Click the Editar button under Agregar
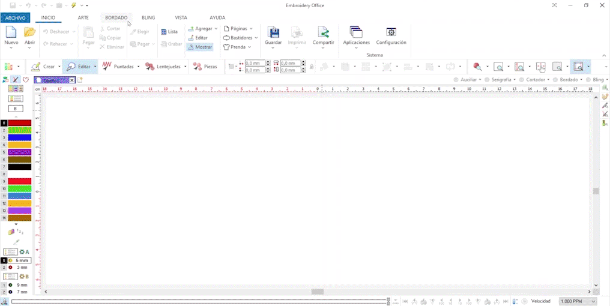 (x=198, y=38)
